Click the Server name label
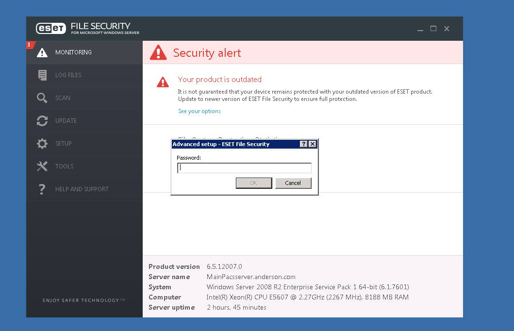Viewport: 514px width, 331px height. coord(169,277)
